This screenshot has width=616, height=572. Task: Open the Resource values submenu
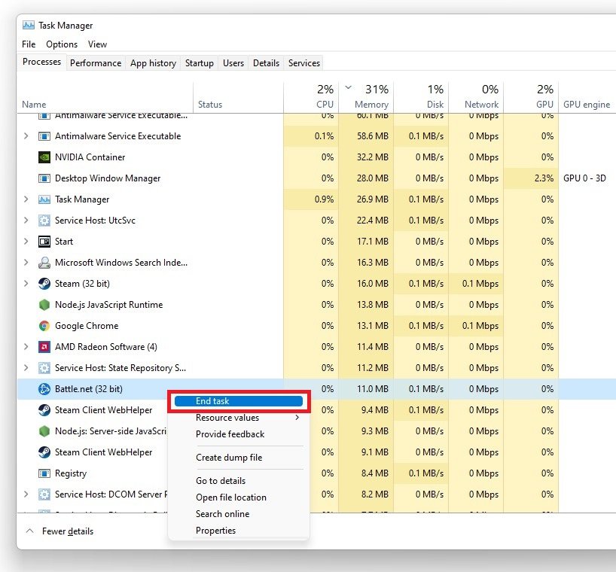pyautogui.click(x=239, y=418)
